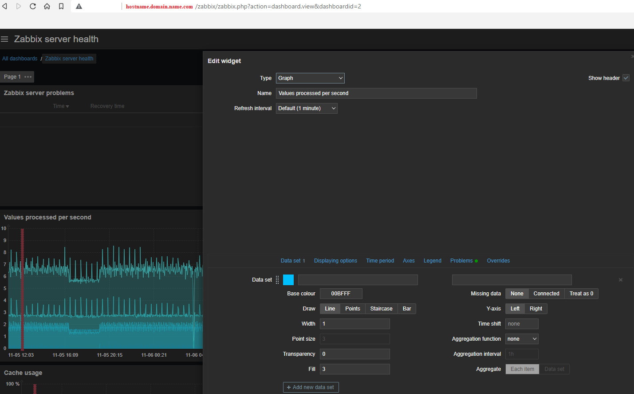Image resolution: width=634 pixels, height=394 pixels.
Task: Open the Refresh interval dropdown
Action: (x=307, y=108)
